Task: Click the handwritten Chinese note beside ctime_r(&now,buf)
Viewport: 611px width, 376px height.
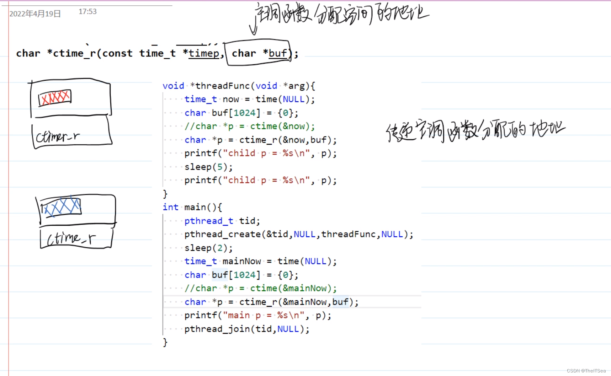Action: coord(475,131)
